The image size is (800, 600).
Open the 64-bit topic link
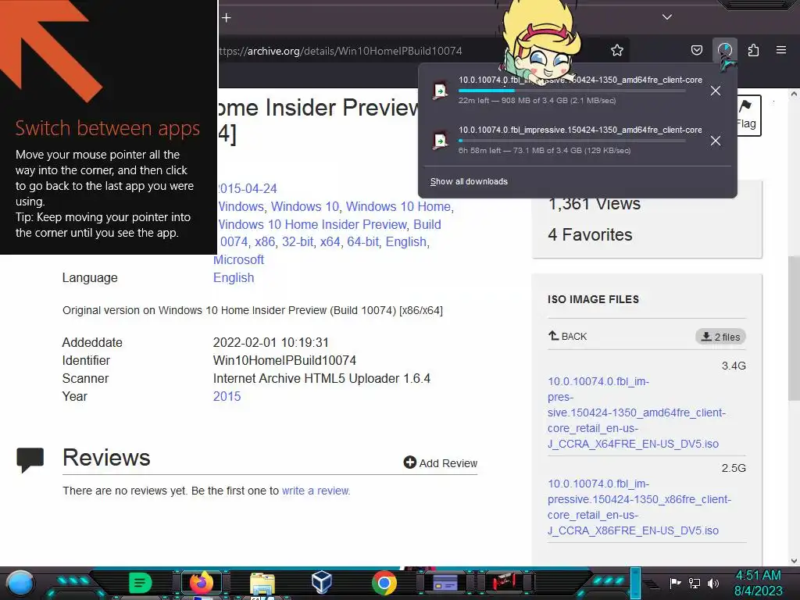pyautogui.click(x=362, y=242)
